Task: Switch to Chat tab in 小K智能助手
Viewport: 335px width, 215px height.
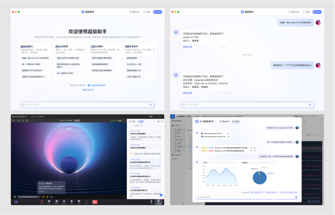Action: coord(236,122)
